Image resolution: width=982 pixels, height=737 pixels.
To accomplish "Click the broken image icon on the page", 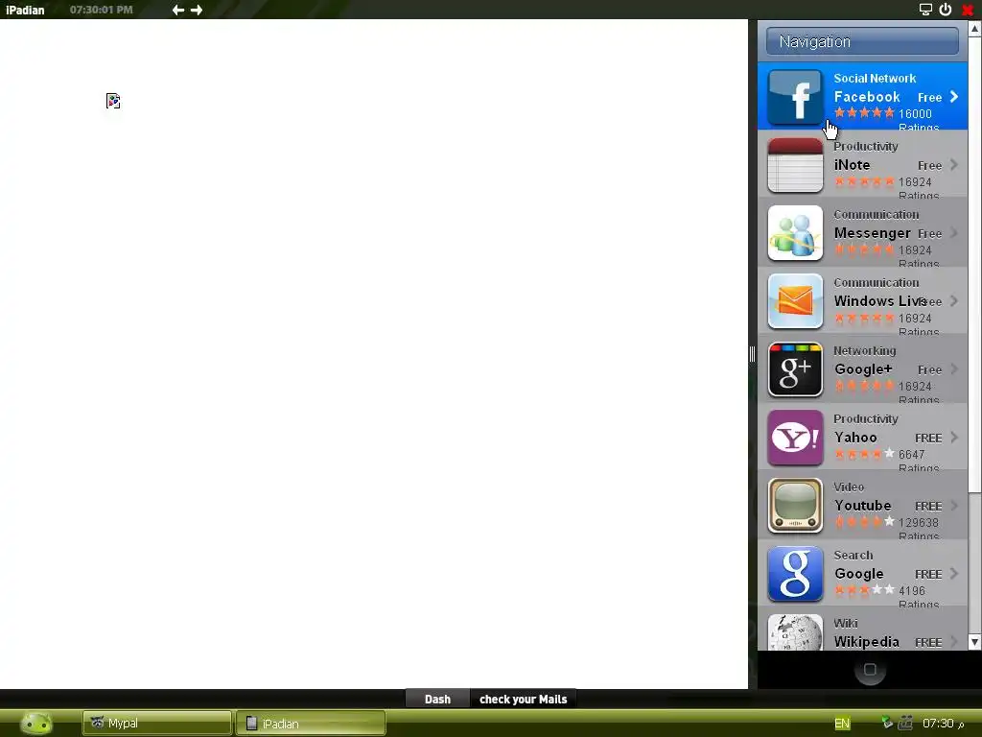I will point(113,101).
